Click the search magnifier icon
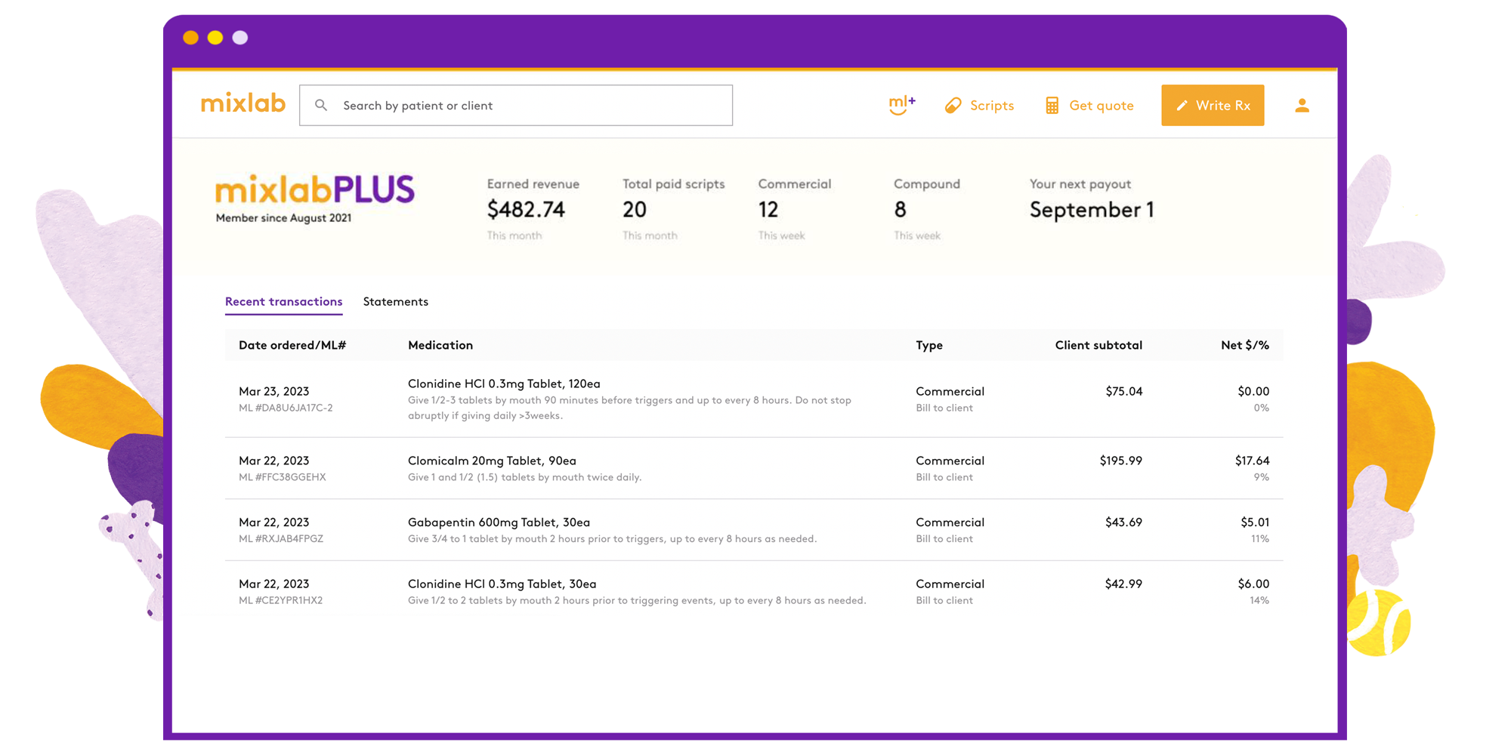This screenshot has height=755, width=1511. (321, 106)
